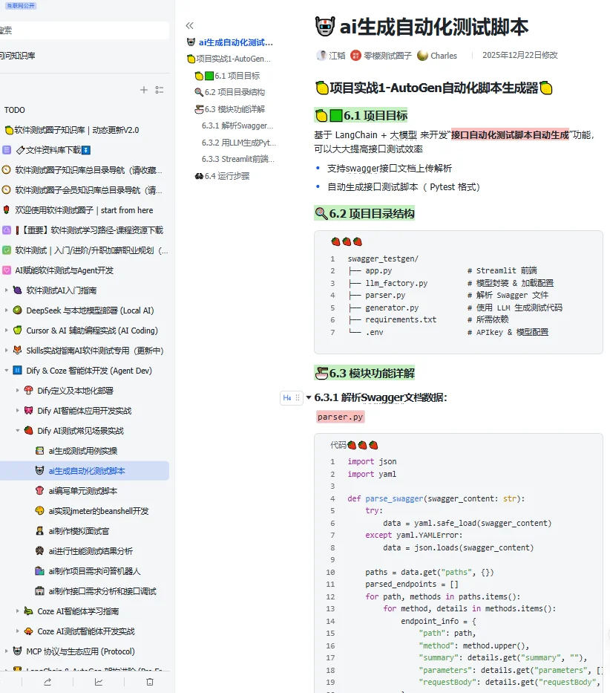Collapse Dify & Coze 智能体开发 node
610x693 pixels.
pyautogui.click(x=6, y=371)
